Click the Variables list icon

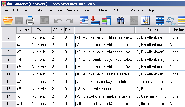[106, 21]
